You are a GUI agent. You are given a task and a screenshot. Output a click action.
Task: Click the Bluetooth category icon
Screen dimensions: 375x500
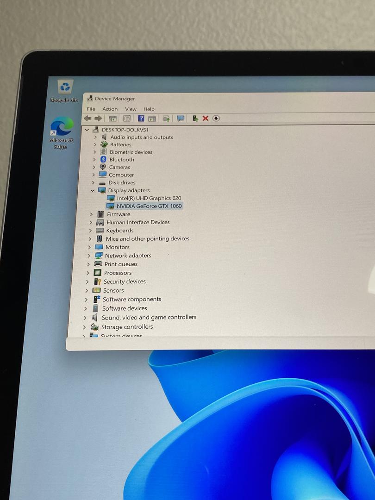103,159
